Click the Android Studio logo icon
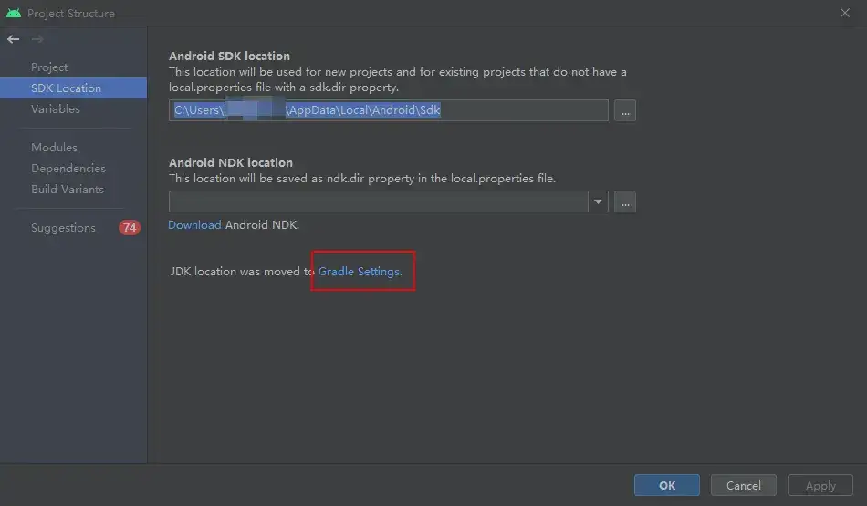 pos(14,13)
